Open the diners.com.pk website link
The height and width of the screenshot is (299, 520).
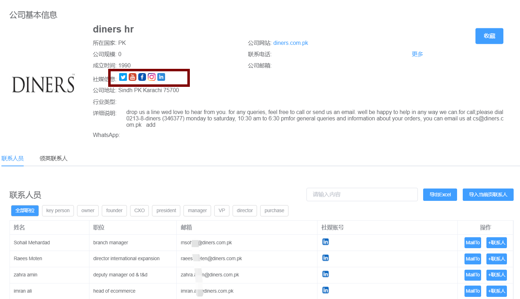click(291, 43)
